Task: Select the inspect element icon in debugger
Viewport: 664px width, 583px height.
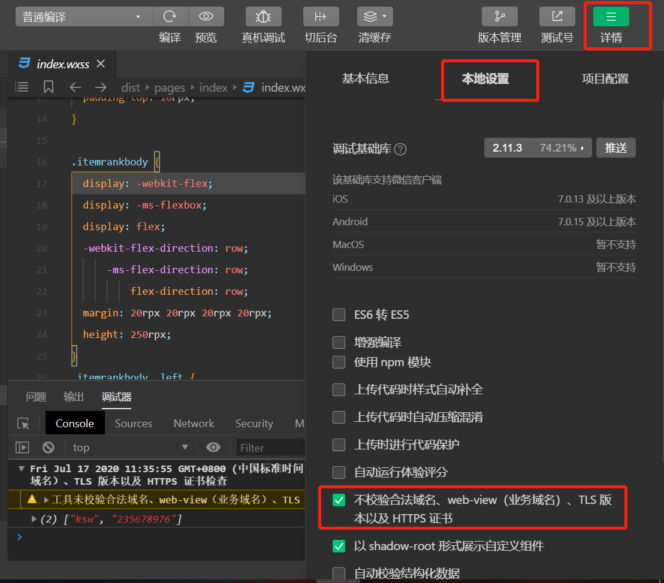Action: pyautogui.click(x=23, y=423)
